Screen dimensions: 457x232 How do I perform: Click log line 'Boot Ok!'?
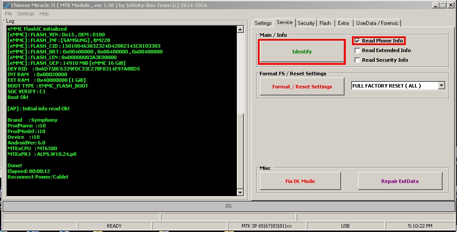click(x=18, y=97)
